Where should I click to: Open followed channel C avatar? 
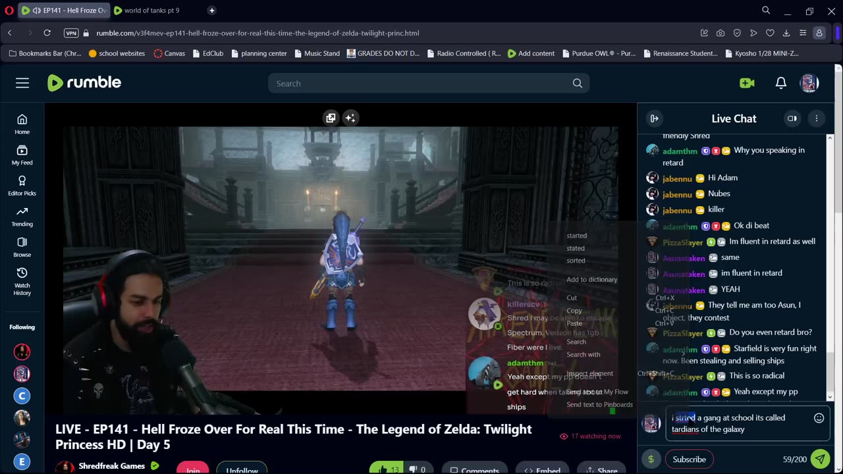tap(22, 396)
